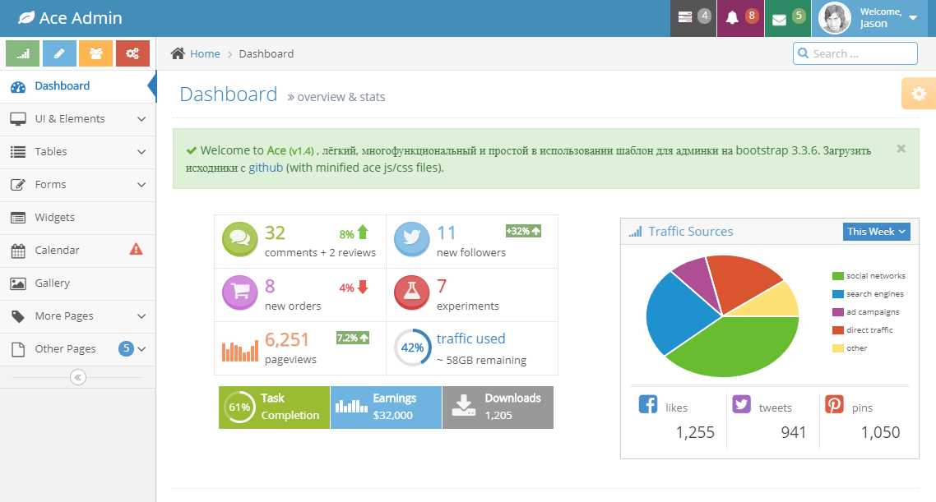This screenshot has height=502, width=936.
Task: Click the home icon in breadcrumb
Action: (178, 53)
